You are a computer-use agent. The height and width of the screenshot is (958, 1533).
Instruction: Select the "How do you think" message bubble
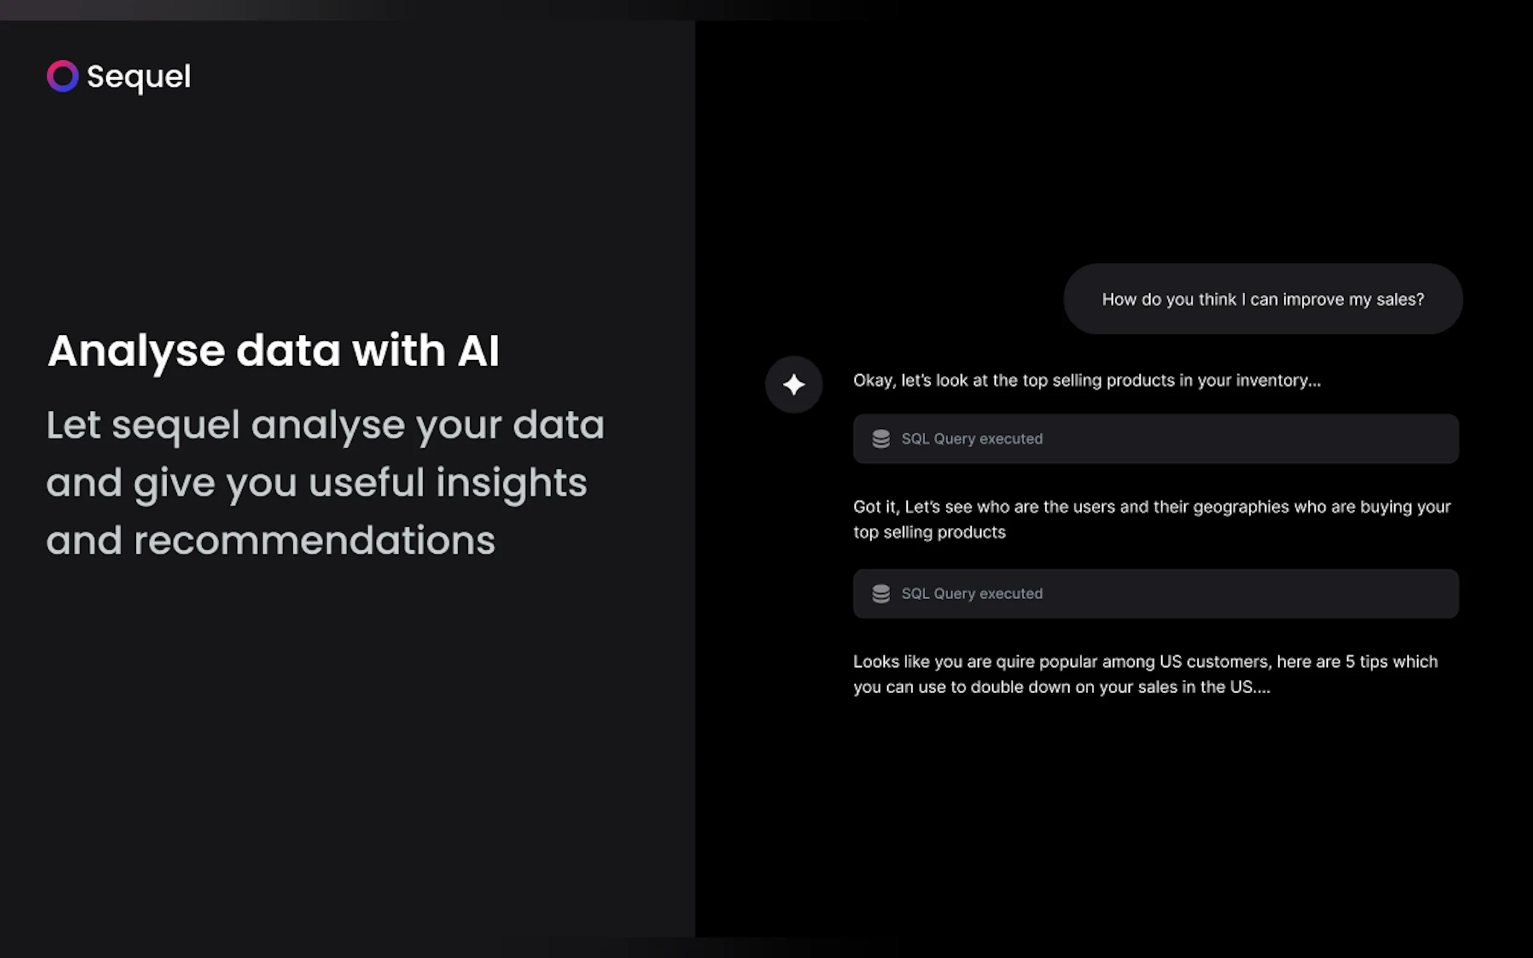(x=1263, y=299)
